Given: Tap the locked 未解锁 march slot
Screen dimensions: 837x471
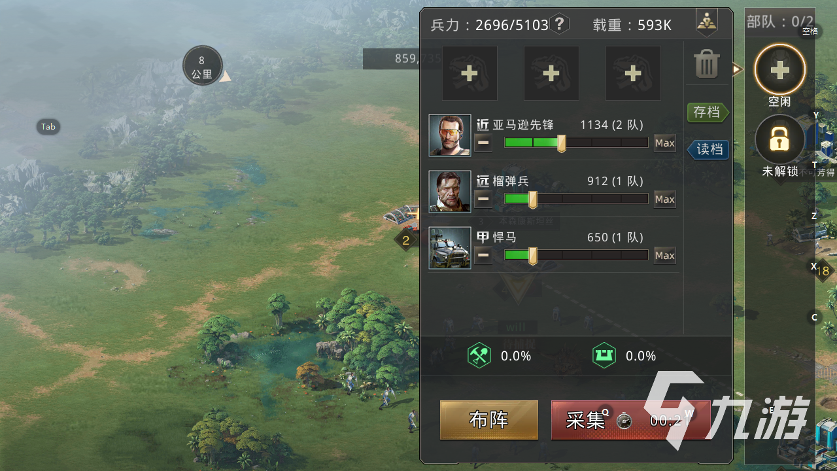Looking at the screenshot, I should coord(779,139).
